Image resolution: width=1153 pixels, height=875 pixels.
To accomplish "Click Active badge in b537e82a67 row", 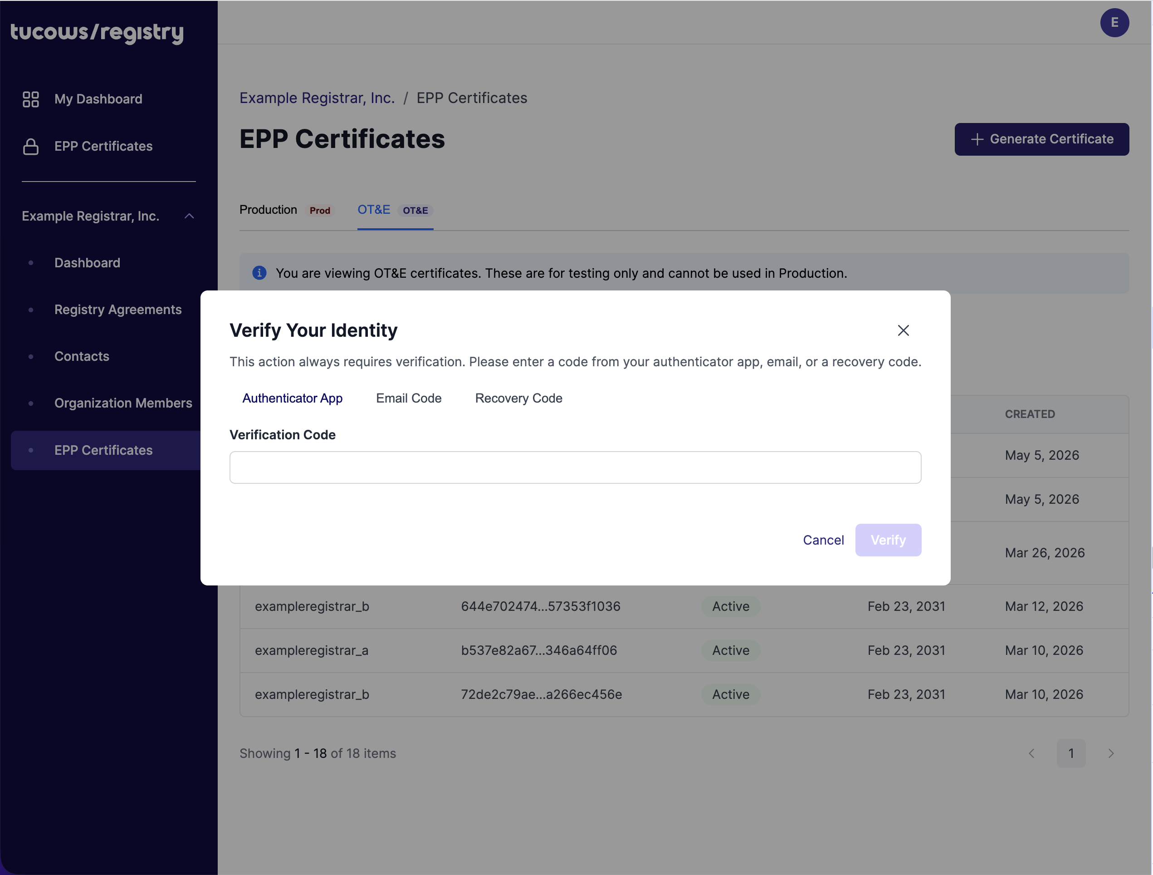I will 730,650.
